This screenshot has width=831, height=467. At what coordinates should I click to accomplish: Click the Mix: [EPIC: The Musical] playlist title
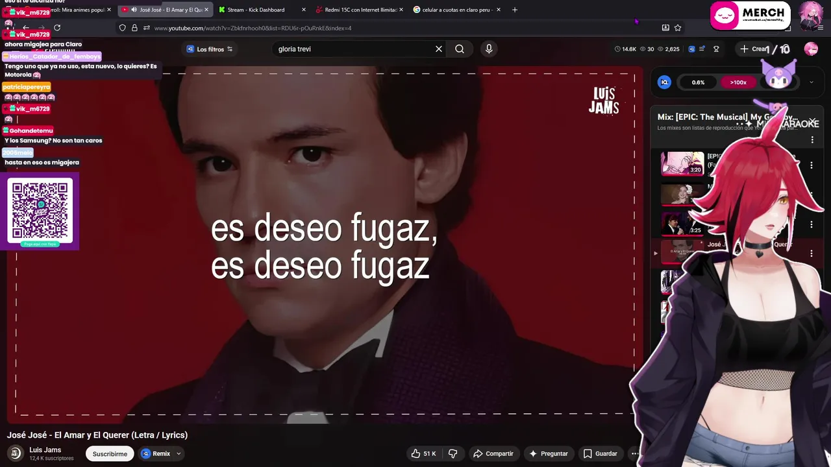pos(727,117)
